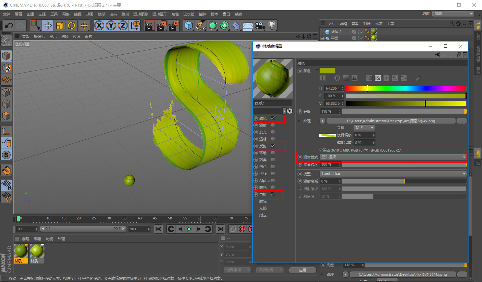This screenshot has height=282, width=482.
Task: Enable the 漫射 channel checkbox
Action: pos(273,125)
